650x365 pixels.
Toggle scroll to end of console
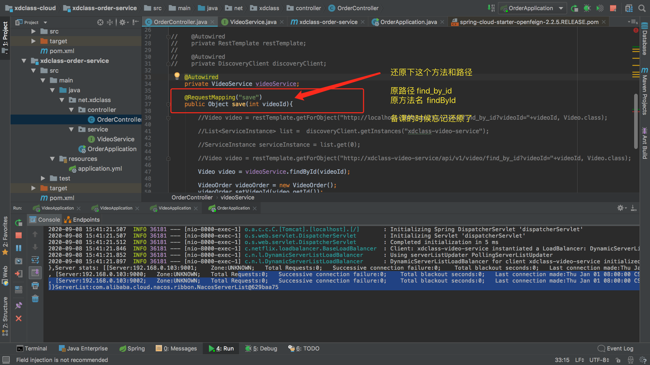click(x=35, y=273)
